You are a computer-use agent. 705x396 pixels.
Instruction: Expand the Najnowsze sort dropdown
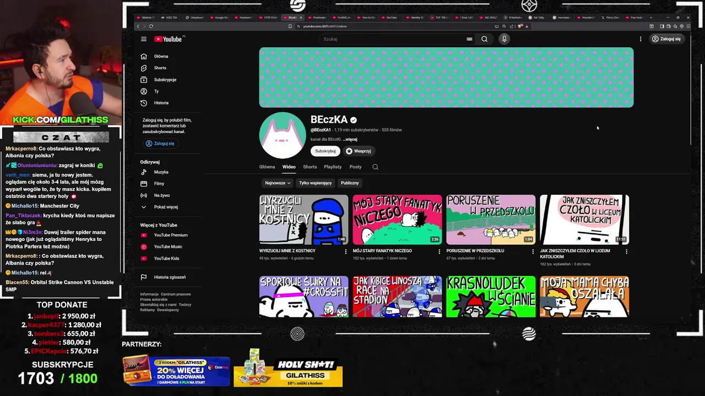click(278, 183)
